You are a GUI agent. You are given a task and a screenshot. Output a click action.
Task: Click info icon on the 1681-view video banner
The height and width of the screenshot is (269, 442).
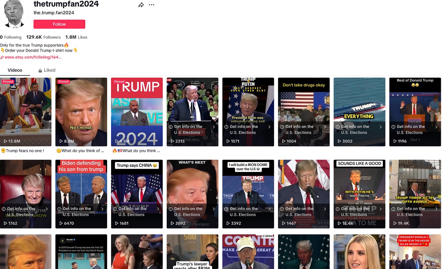tap(115, 209)
